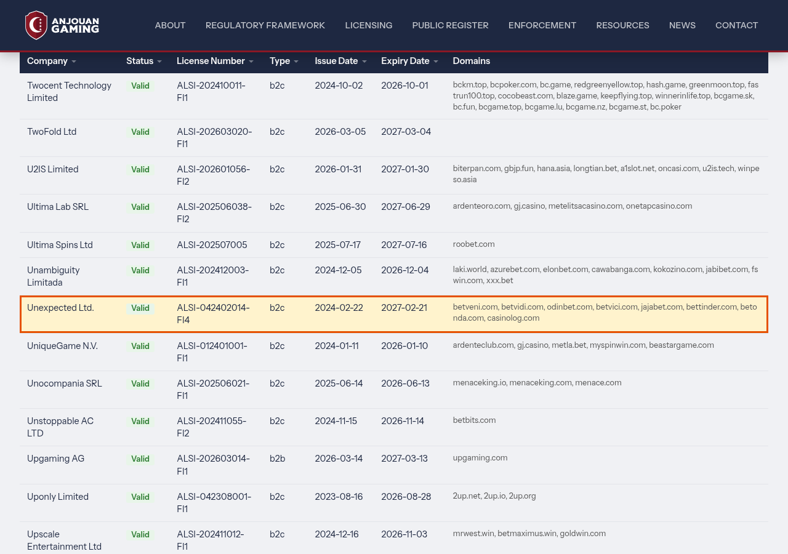This screenshot has height=554, width=788.
Task: Click Valid status badge for Upgaming AG
Action: [140, 459]
